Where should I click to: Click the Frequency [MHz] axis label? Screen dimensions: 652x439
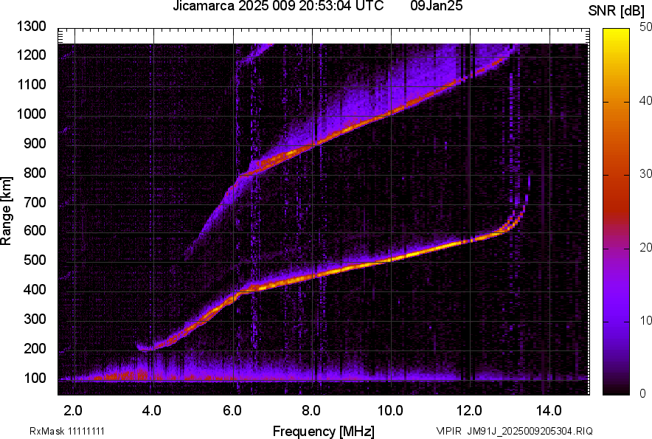324,431
